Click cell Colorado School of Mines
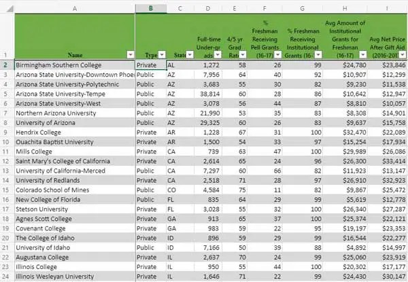Screen dimensions: 408x282 click(75, 190)
